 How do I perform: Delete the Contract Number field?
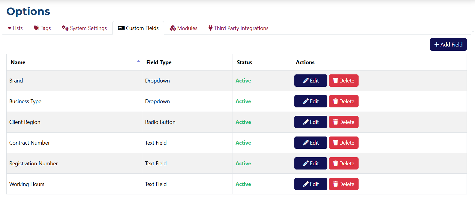344,143
